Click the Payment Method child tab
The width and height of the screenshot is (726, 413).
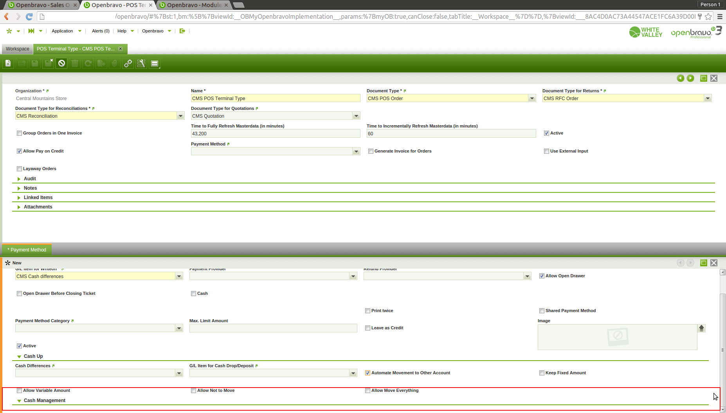(x=27, y=250)
